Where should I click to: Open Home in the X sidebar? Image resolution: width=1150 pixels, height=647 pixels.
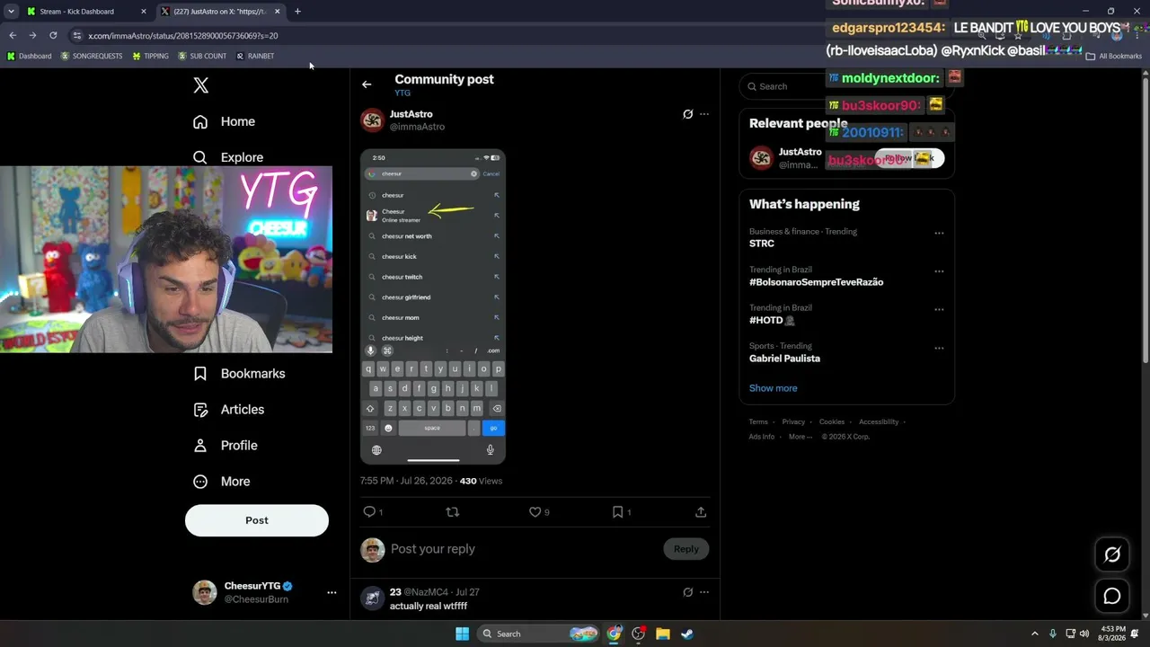click(225, 121)
